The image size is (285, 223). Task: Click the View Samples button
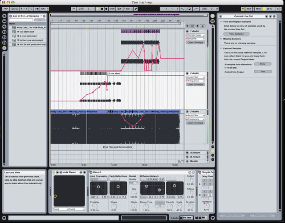click(236, 34)
